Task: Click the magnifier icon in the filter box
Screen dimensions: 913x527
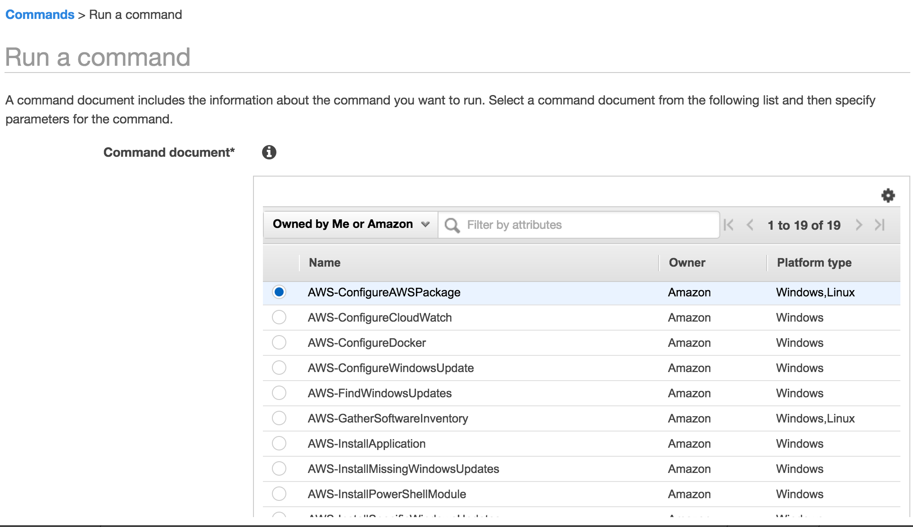Action: [452, 224]
